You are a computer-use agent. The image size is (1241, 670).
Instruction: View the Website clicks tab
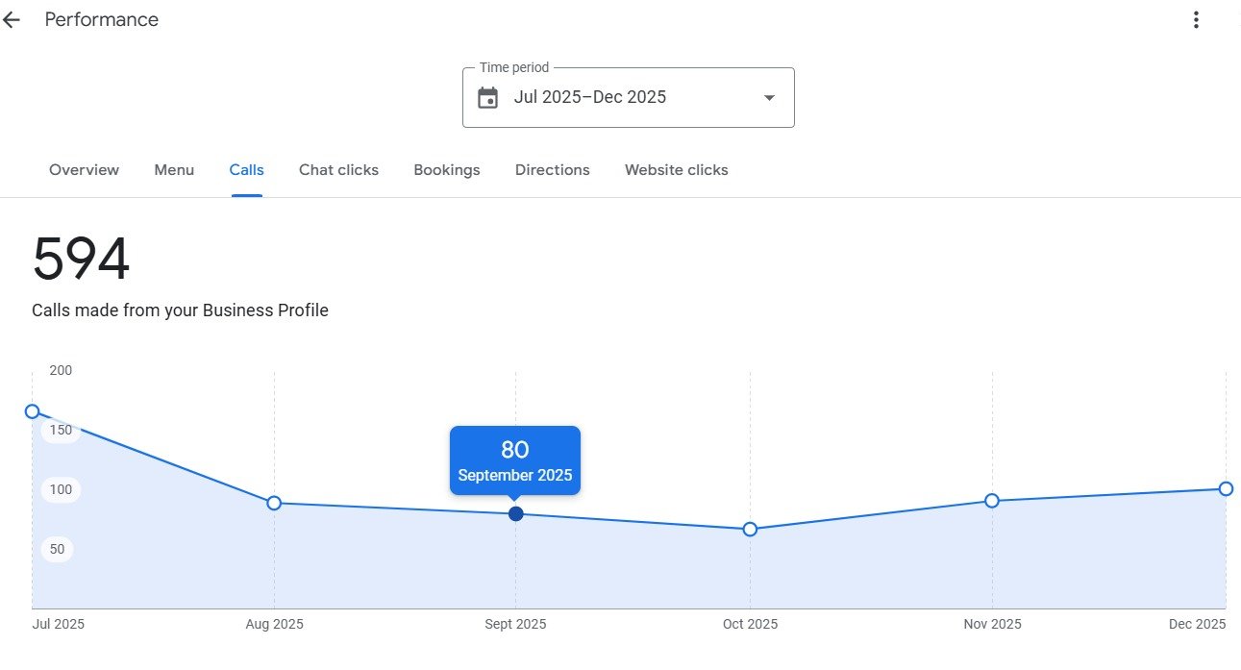[x=676, y=170]
